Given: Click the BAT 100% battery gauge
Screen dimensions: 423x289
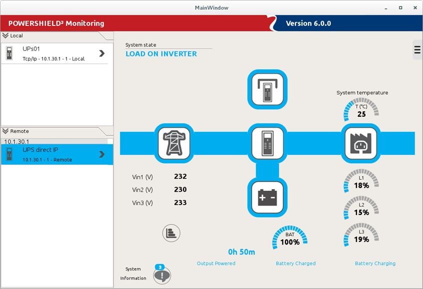Looking at the screenshot, I should (290, 238).
